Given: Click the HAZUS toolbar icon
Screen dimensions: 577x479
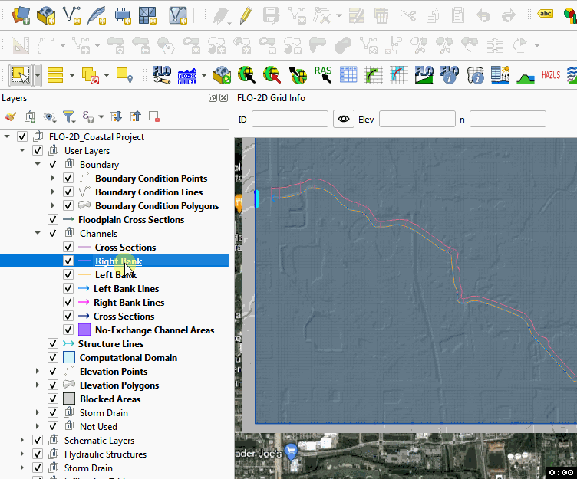Looking at the screenshot, I should tap(550, 75).
